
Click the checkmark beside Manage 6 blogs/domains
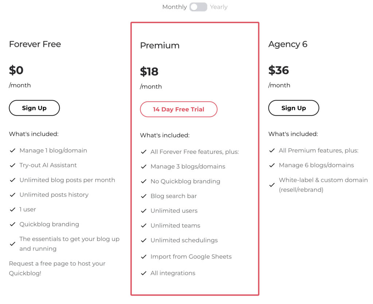pyautogui.click(x=272, y=165)
